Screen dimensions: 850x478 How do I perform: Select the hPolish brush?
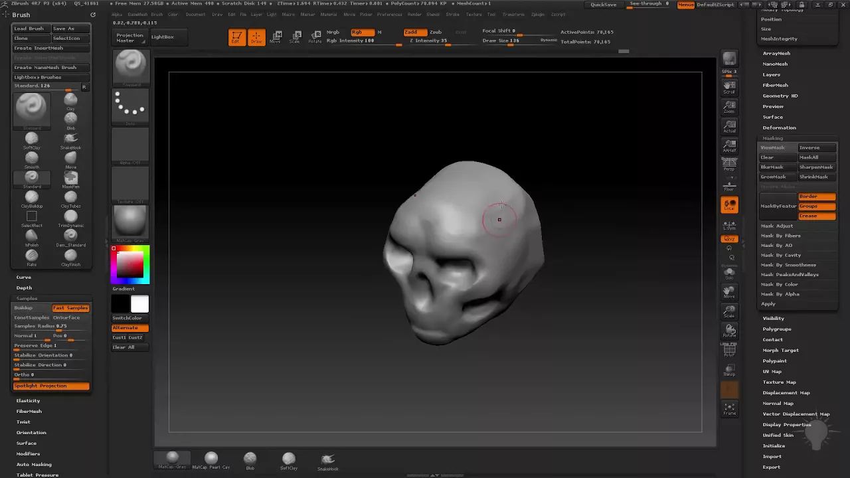tap(31, 238)
